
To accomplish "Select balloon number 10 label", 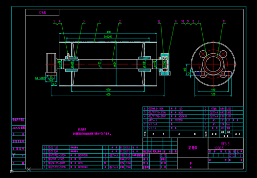I will pyautogui.click(x=183, y=21).
